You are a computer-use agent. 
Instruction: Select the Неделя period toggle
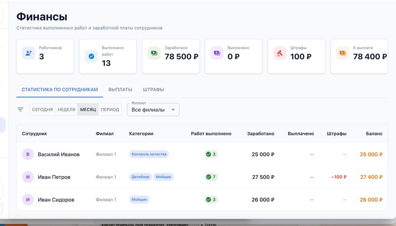coord(67,110)
